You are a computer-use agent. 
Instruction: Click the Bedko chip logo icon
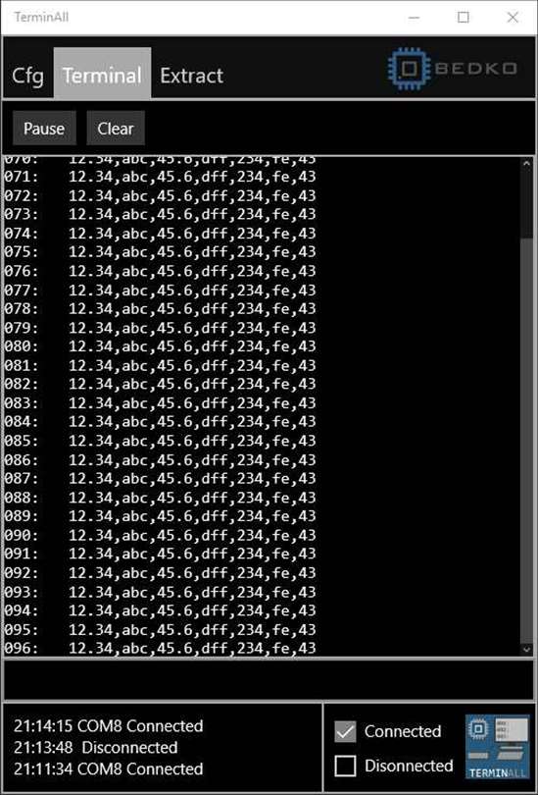[409, 69]
